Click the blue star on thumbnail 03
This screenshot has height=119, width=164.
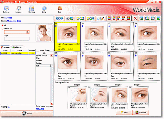(x=109, y=26)
